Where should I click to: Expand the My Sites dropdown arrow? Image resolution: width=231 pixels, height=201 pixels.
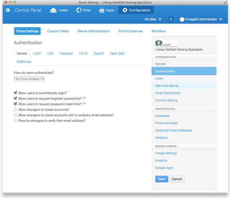[160, 19]
